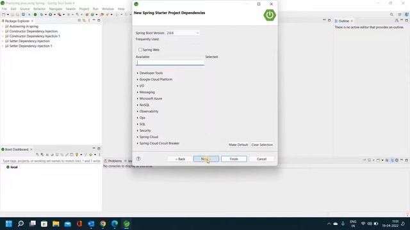
Task: Click the Clear Selection button
Action: click(262, 145)
